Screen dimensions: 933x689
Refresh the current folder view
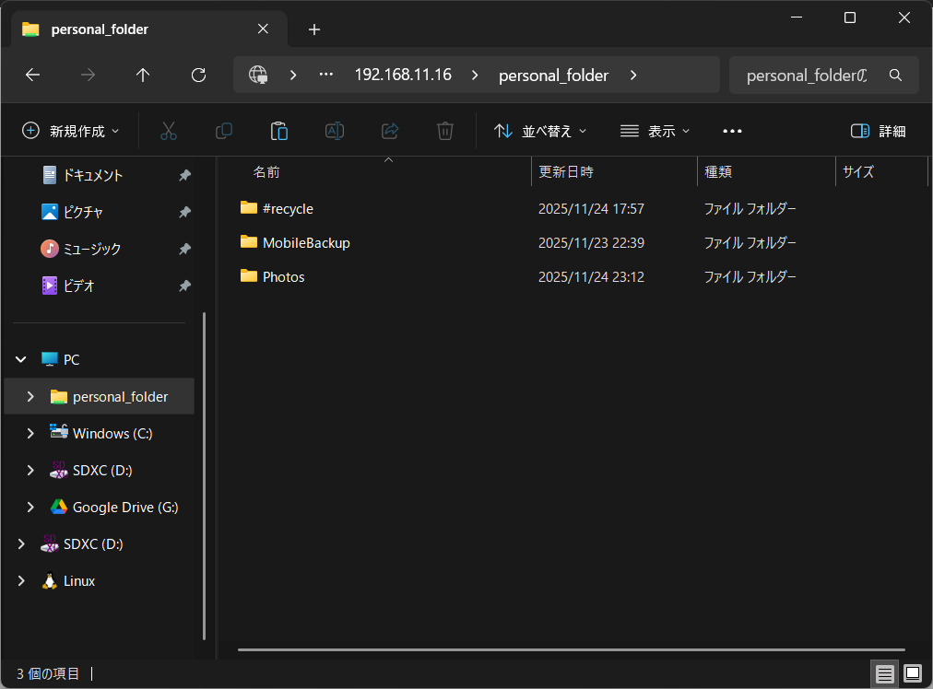[x=198, y=76]
